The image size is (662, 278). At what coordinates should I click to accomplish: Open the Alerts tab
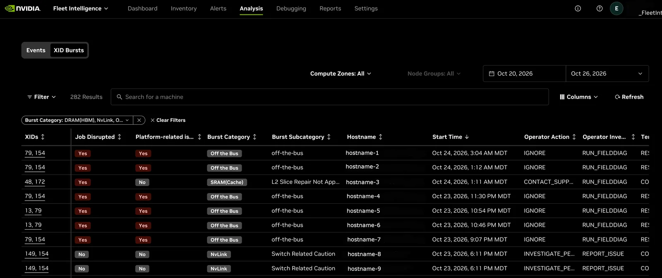coord(218,8)
